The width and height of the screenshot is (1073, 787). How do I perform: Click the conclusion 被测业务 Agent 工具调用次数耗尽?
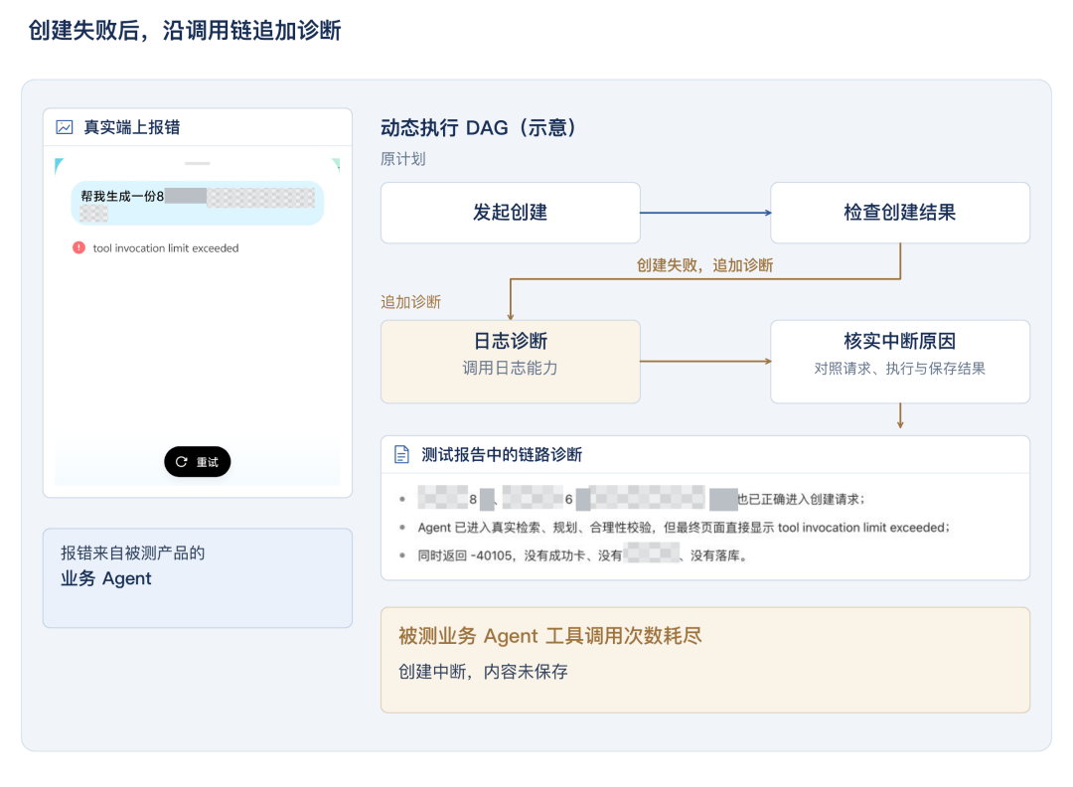point(550,636)
